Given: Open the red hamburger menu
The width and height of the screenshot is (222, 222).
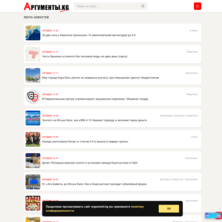Looking at the screenshot, I should point(197,6).
